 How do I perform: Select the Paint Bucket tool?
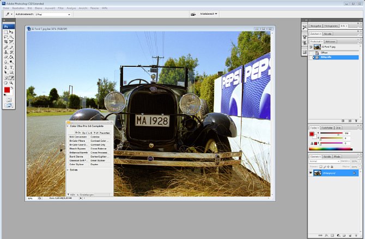(x=11, y=57)
